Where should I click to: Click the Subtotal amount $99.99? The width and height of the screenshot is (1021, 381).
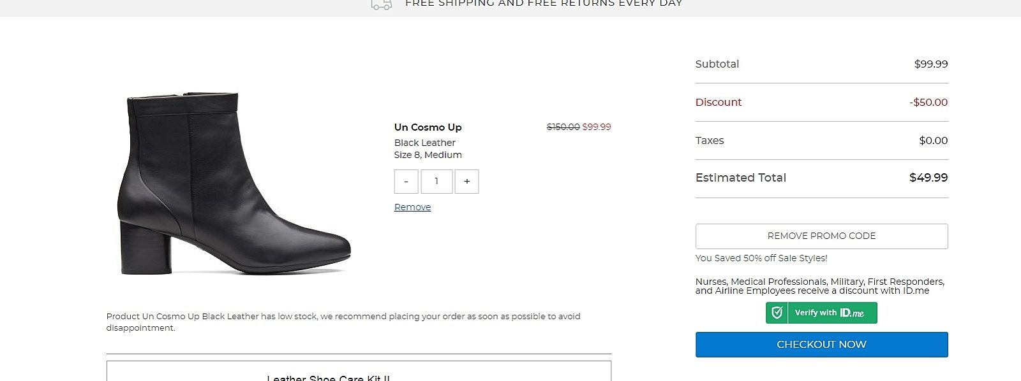coord(930,64)
